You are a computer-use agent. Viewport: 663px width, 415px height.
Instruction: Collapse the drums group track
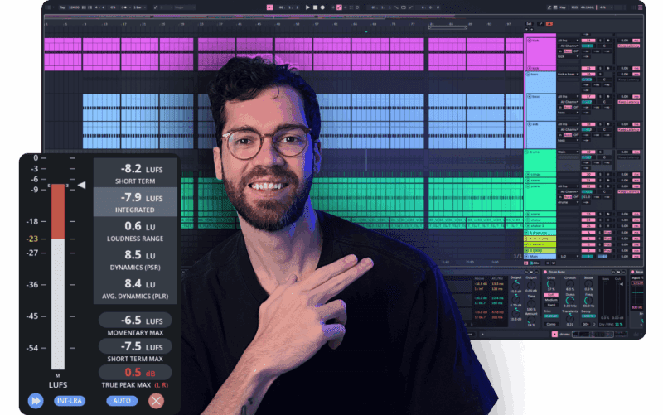point(526,152)
